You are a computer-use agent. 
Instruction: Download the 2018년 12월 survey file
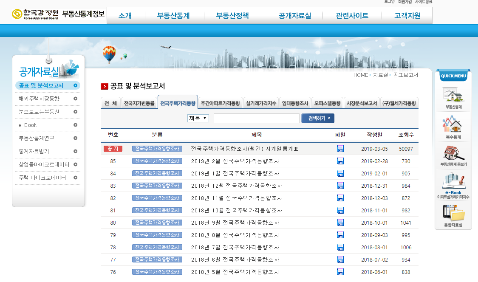[340, 185]
